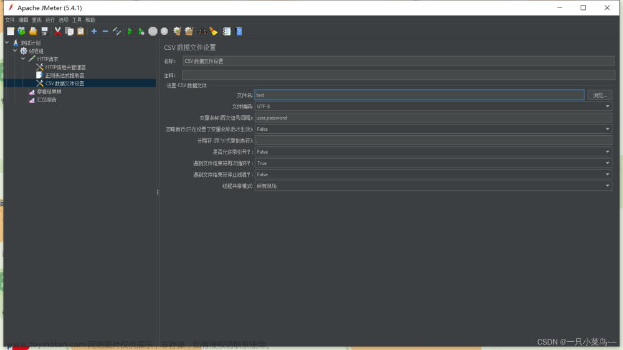This screenshot has height=350, width=623.
Task: Click the Toggle enable/disable element icon
Action: click(x=117, y=31)
